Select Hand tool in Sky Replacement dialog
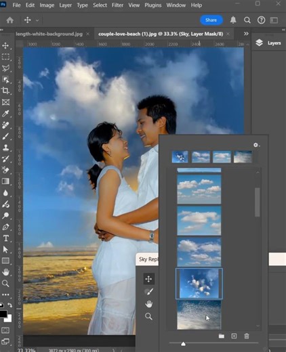The width and height of the screenshot is (286, 352). click(148, 304)
